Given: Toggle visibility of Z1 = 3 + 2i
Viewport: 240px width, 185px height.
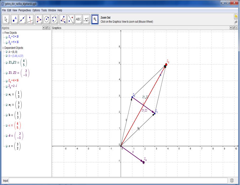Looking at the screenshot, I should pos(6,37).
